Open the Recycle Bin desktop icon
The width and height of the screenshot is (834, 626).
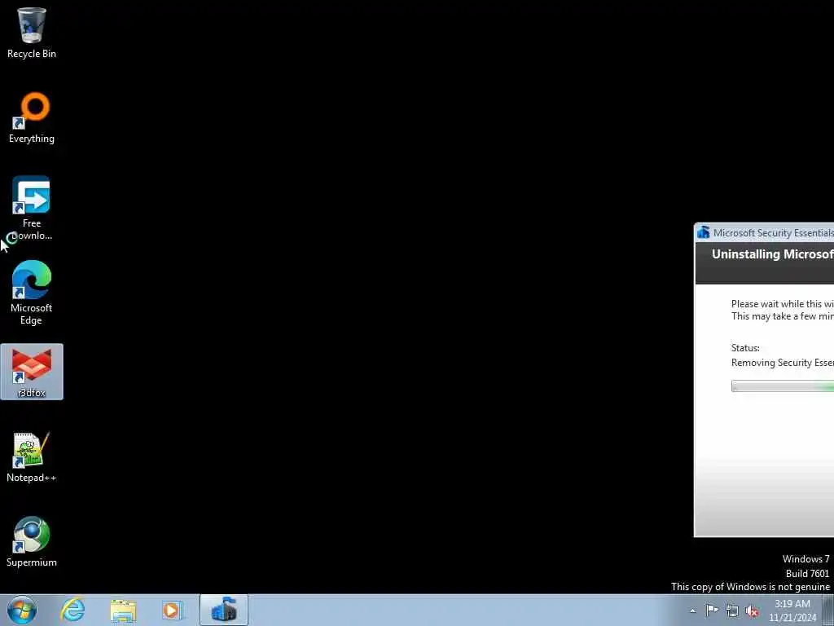click(x=32, y=32)
